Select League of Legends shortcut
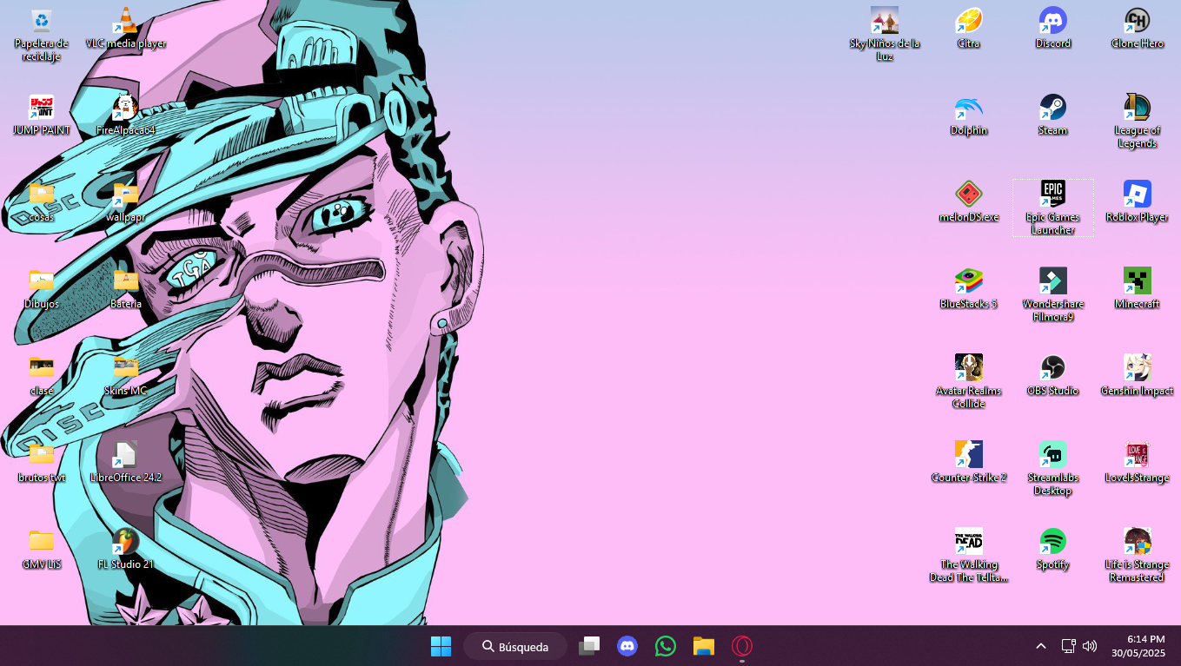 (1137, 122)
